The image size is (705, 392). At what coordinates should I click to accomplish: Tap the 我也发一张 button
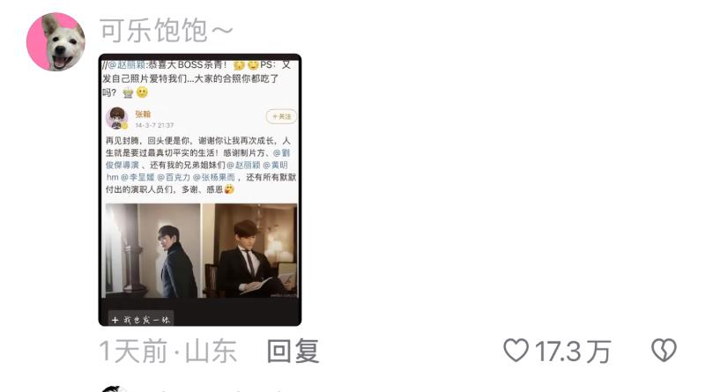pos(141,320)
